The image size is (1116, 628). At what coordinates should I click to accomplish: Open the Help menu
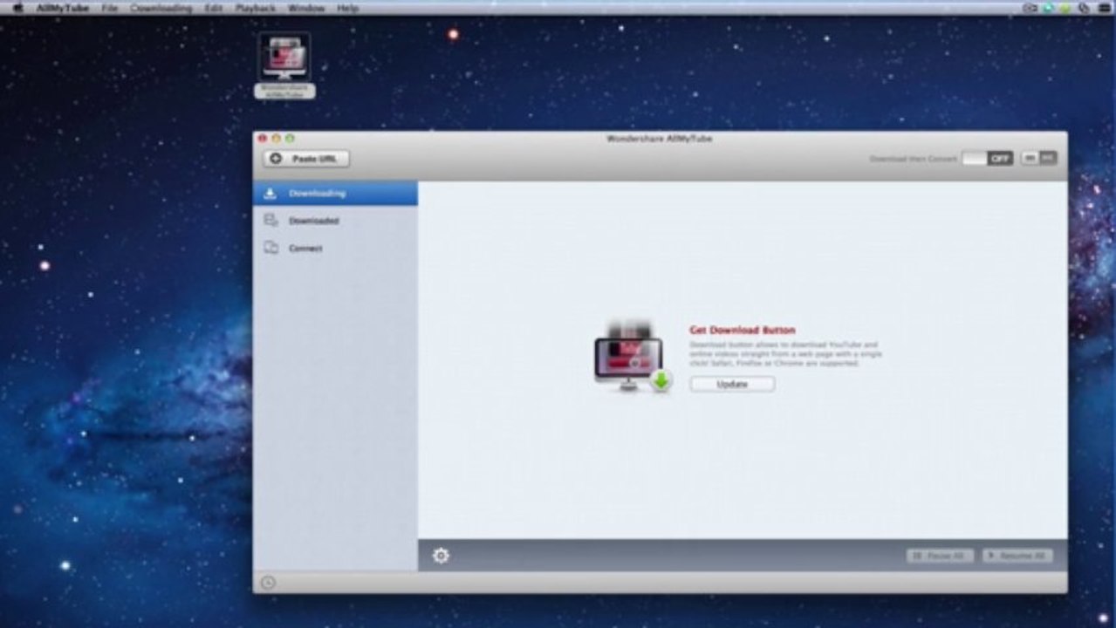click(347, 8)
